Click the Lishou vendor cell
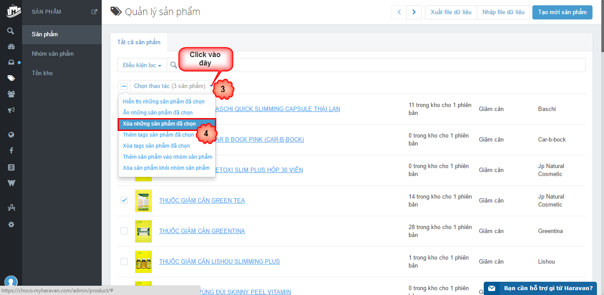This screenshot has height=295, width=604. click(547, 261)
